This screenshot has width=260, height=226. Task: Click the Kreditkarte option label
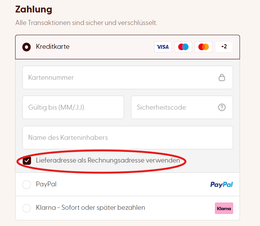53,47
